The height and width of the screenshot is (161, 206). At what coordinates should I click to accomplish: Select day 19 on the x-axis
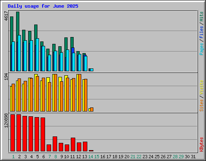click(121, 157)
